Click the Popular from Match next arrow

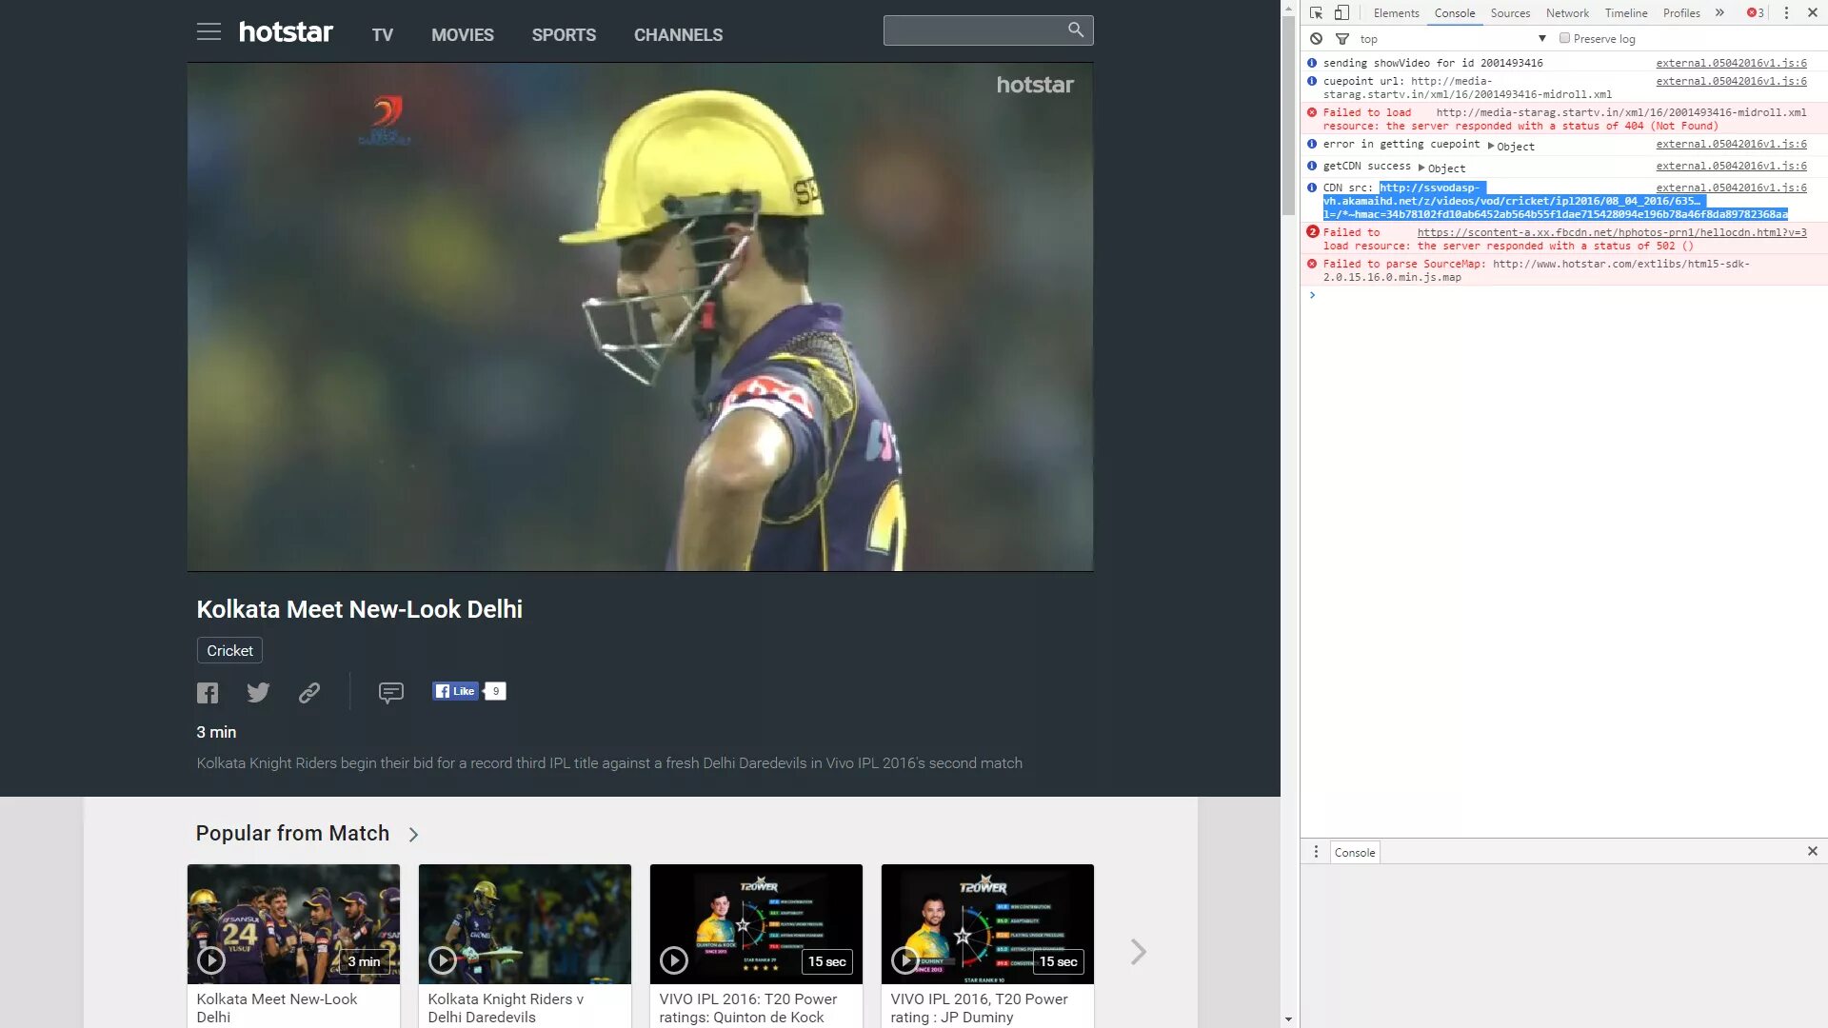point(1136,950)
